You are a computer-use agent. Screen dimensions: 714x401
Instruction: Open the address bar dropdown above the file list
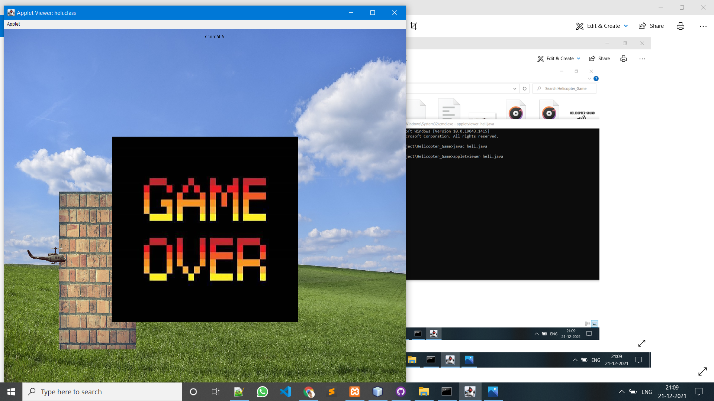click(515, 88)
